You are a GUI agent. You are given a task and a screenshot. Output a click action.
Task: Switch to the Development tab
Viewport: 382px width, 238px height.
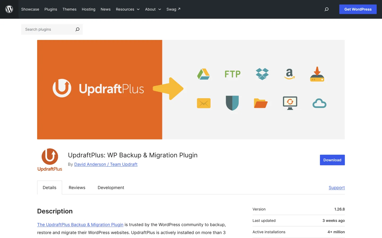coord(111,187)
